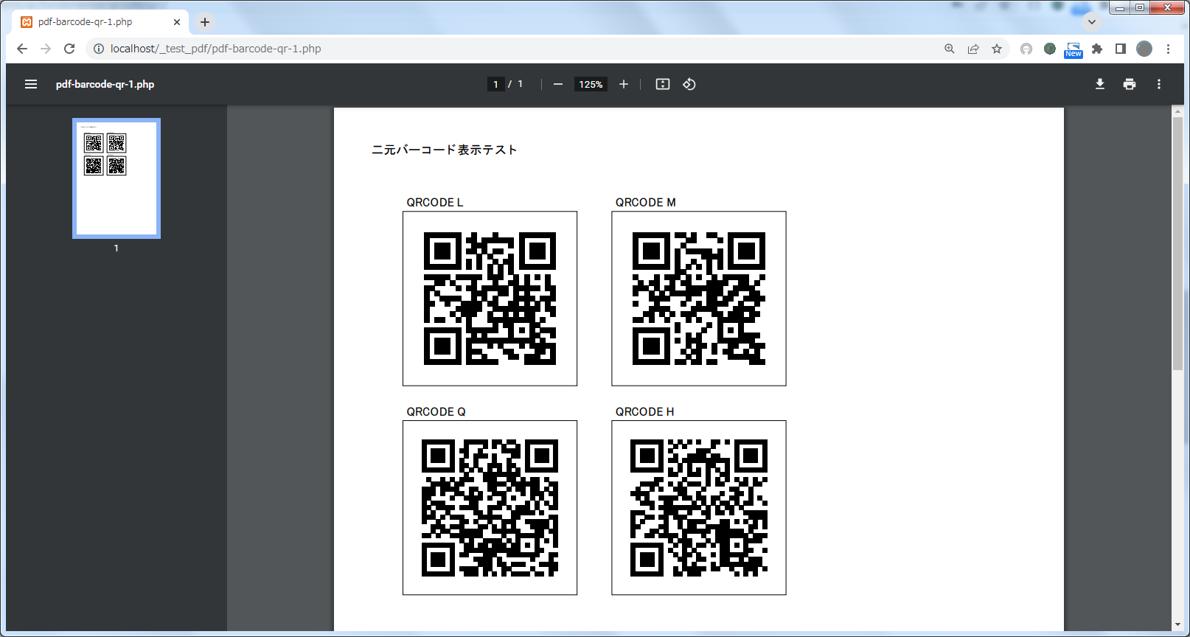1190x637 pixels.
Task: Open Chrome's three-dot main menu
Action: [x=1169, y=49]
